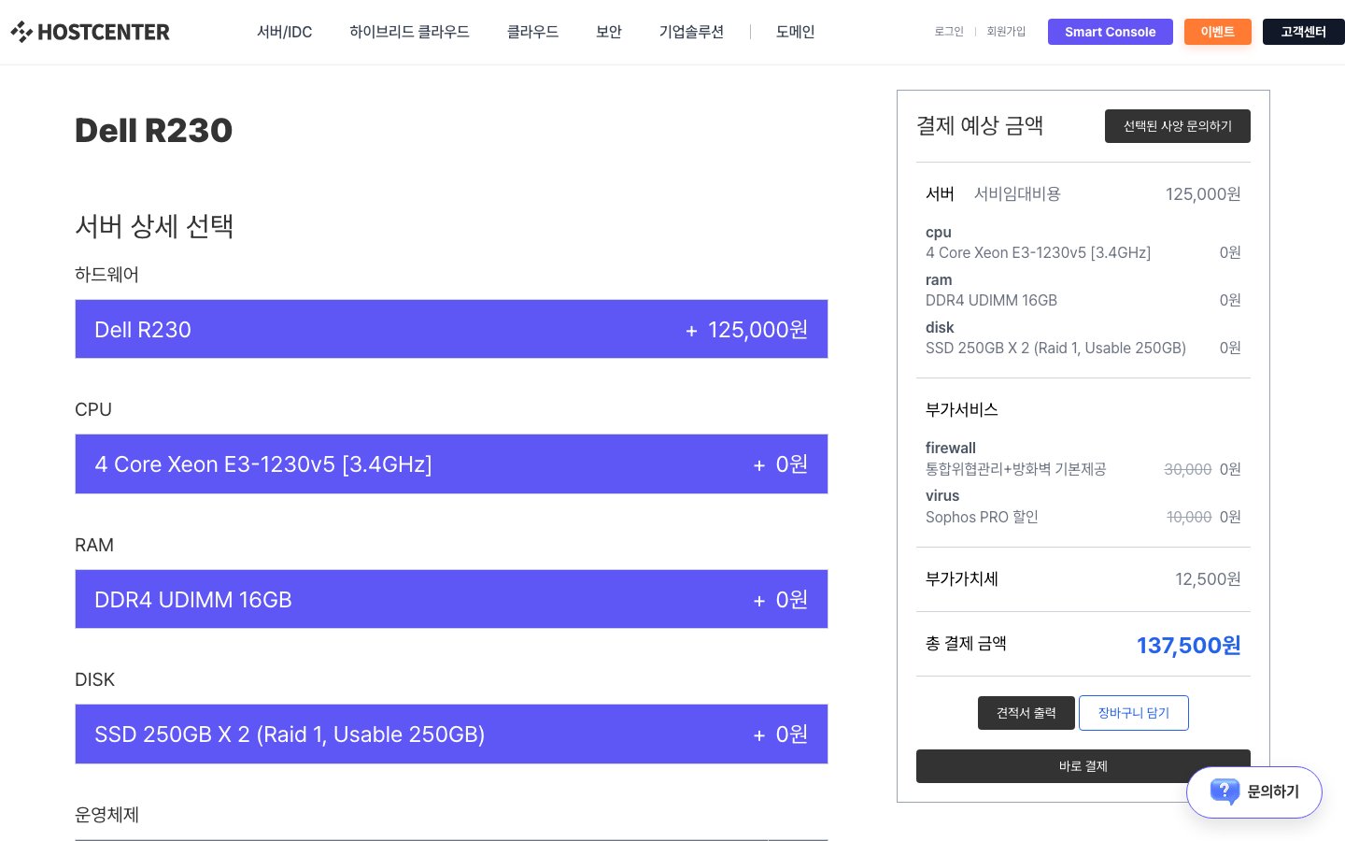Click 결제 예상 금액 heading
The image size is (1345, 841).
click(x=980, y=125)
